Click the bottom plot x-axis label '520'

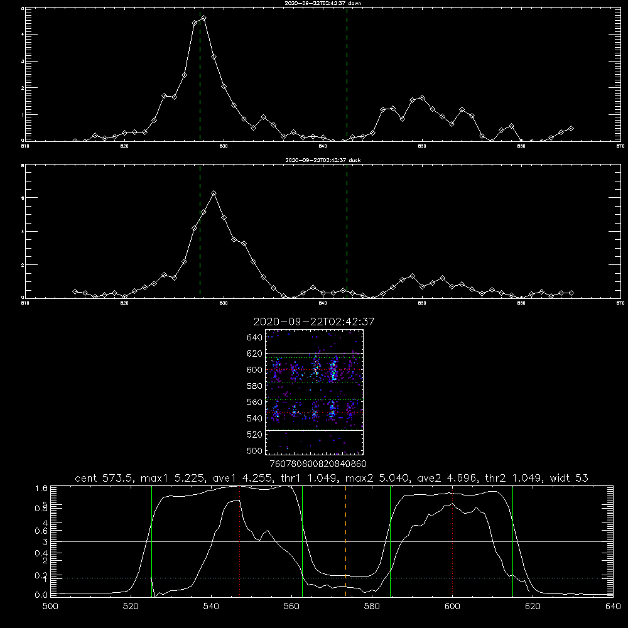point(131,607)
